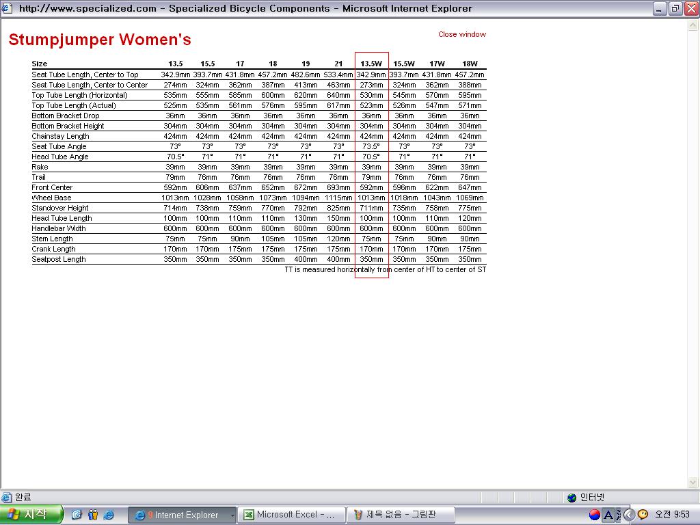Click 'Top Tube Length (Actual)' row label
The width and height of the screenshot is (700, 525).
tap(74, 105)
